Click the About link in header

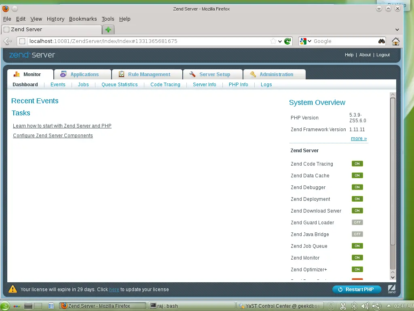coord(365,55)
